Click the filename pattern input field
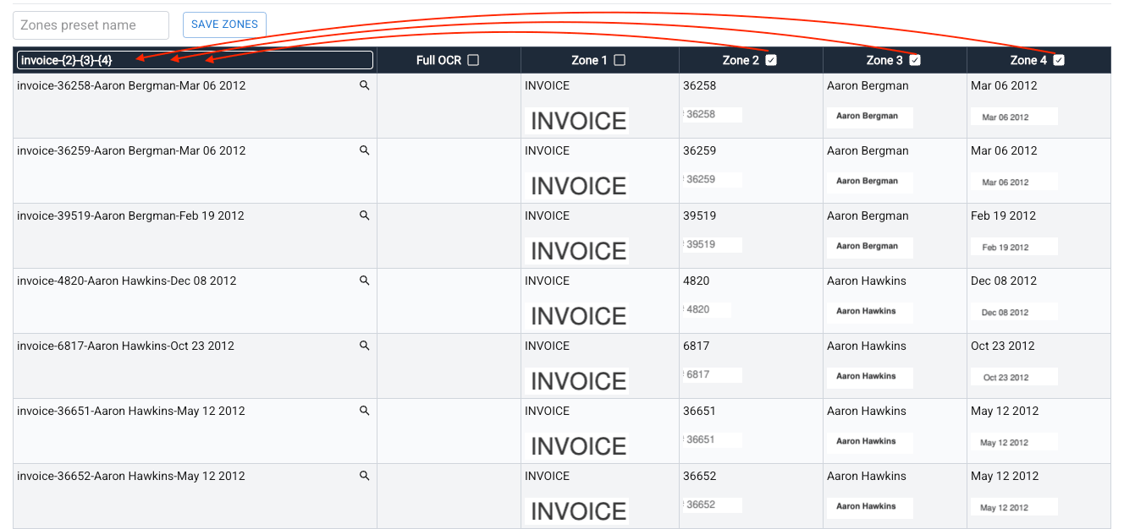 click(x=195, y=60)
